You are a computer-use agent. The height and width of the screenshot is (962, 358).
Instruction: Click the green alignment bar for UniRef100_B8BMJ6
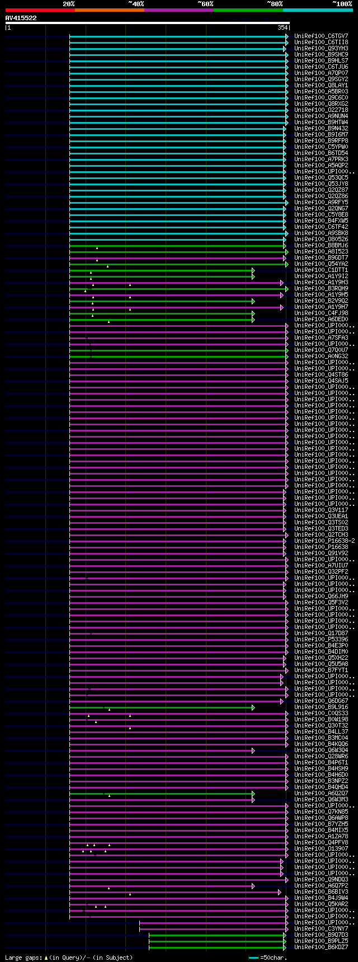(x=178, y=246)
